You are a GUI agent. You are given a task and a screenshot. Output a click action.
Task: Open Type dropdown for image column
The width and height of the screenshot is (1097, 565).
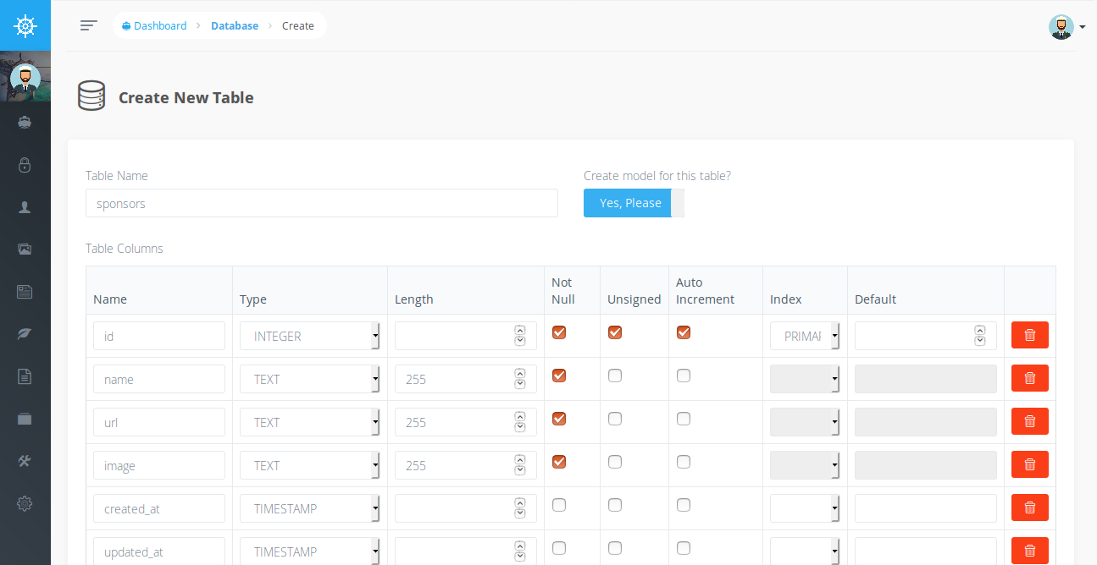(310, 465)
